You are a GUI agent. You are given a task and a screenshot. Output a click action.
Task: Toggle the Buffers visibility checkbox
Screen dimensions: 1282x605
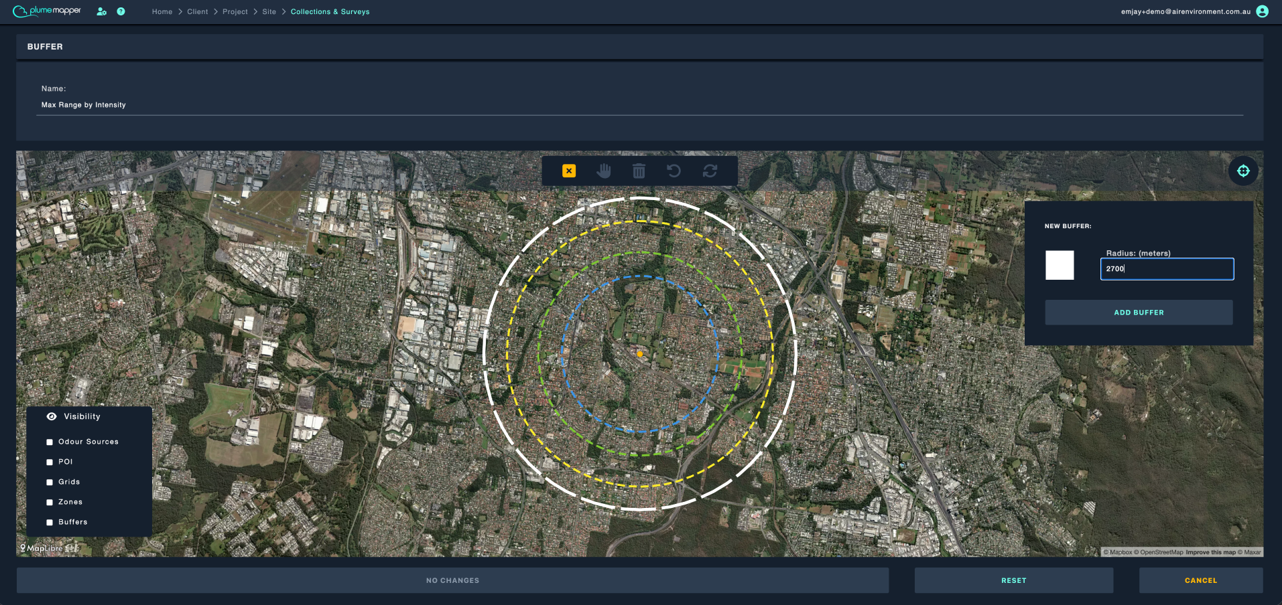click(x=50, y=523)
